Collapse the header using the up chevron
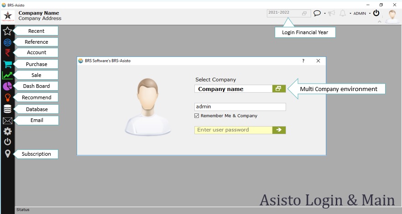Image resolution: width=402 pixels, height=214 pixels. click(x=380, y=22)
